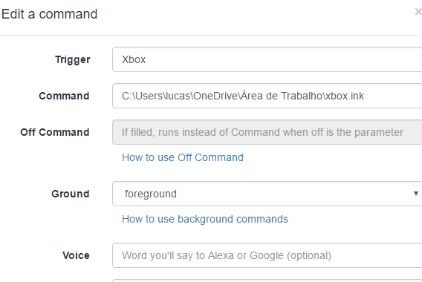Place cursor after xbox.ink in Command
This screenshot has width=422, height=282.
click(365, 96)
